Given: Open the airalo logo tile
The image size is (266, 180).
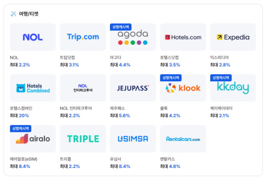Looking at the screenshot, I should [x=33, y=139].
